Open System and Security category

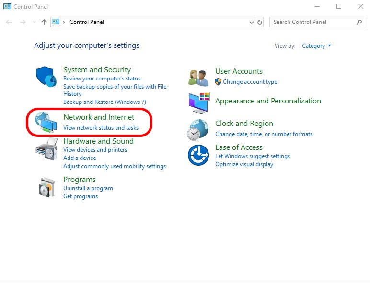pos(97,70)
